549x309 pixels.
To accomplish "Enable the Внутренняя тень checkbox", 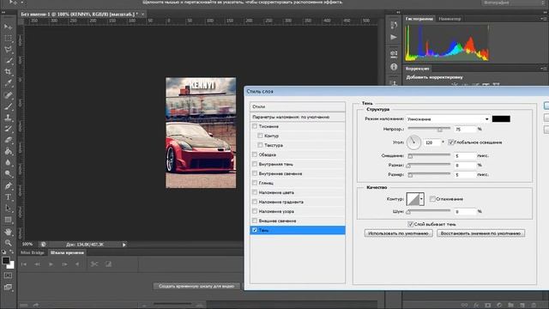I will (255, 164).
